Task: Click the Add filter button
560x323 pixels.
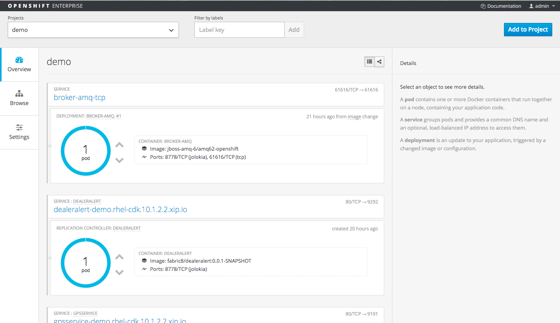Action: point(294,30)
